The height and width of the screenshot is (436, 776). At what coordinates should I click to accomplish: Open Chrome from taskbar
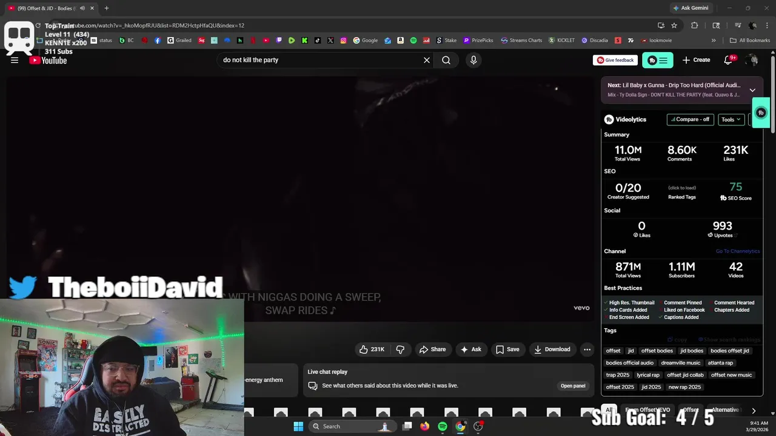(x=460, y=426)
